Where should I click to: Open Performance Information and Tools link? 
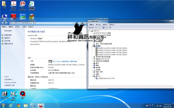(x=9, y=85)
